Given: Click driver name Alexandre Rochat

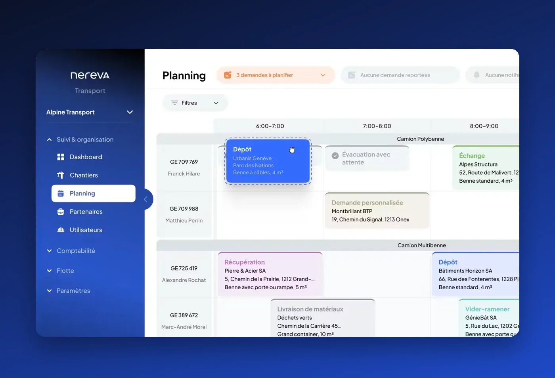Looking at the screenshot, I should 184,280.
